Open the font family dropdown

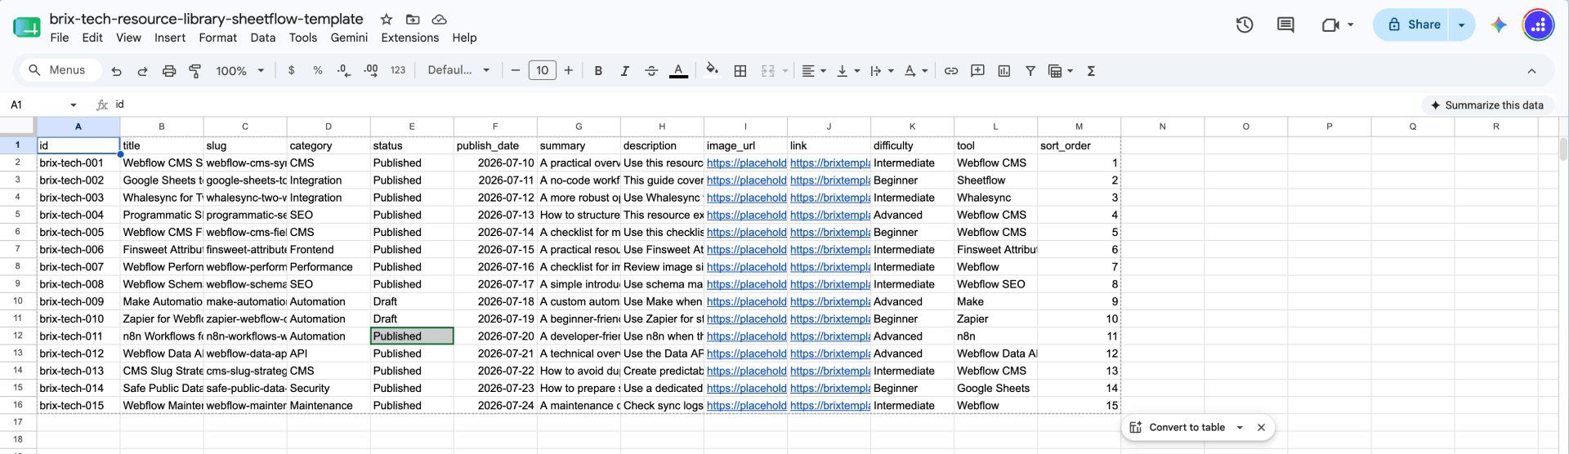click(458, 71)
